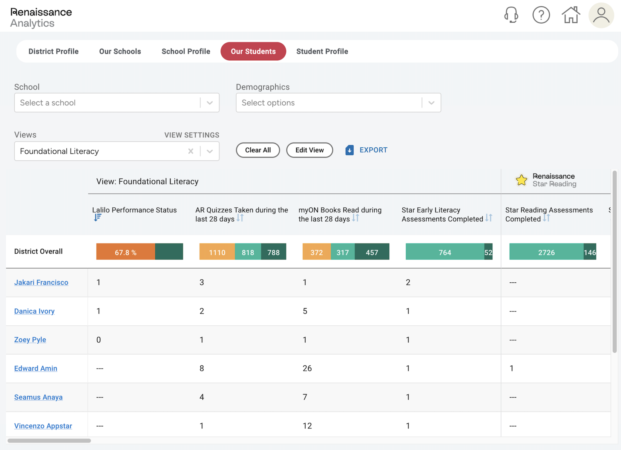
Task: Toggle sorting on myON Books Read column
Action: (x=356, y=218)
